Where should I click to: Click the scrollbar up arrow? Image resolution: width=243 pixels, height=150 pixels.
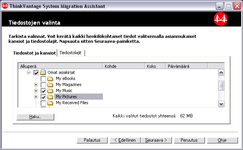pos(221,72)
